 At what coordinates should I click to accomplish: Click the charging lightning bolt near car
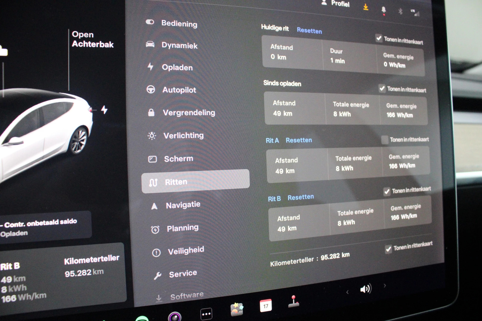(x=104, y=110)
